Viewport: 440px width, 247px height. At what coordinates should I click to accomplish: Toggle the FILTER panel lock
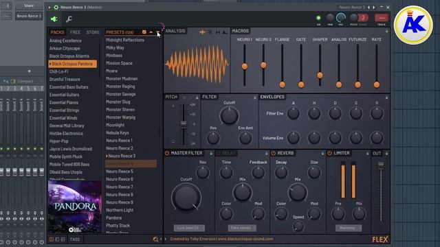pos(255,97)
